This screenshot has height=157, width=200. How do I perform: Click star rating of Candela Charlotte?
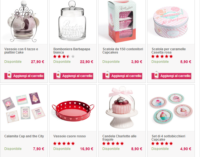coord(113,144)
